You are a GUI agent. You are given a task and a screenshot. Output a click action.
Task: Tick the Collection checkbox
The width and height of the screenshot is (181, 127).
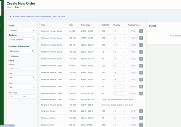click(9, 56)
